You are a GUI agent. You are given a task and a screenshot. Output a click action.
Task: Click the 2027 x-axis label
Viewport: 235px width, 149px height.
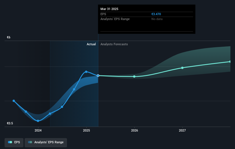[182, 130]
